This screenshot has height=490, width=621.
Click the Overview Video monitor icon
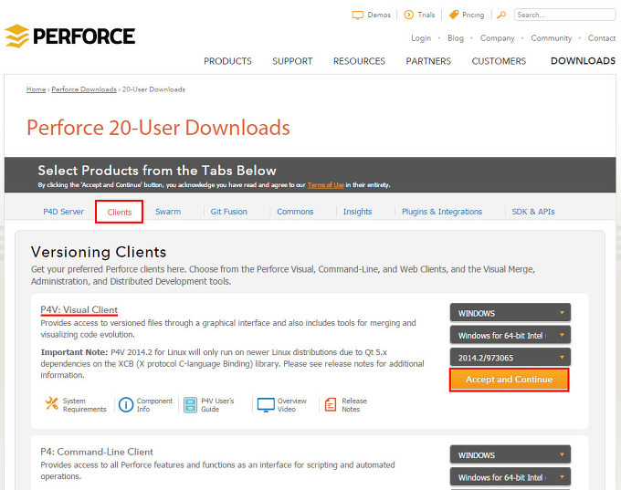(266, 405)
